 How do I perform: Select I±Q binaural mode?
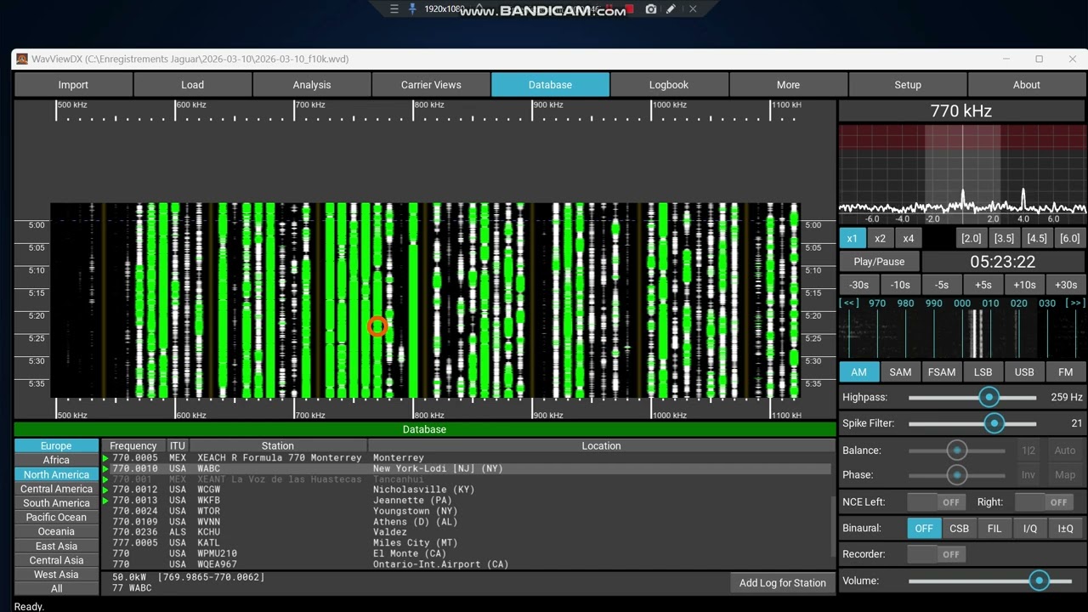pyautogui.click(x=1066, y=529)
